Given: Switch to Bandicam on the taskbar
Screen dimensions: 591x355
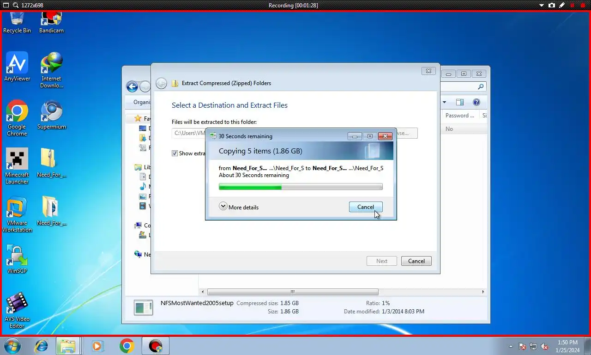Looking at the screenshot, I should click(156, 346).
